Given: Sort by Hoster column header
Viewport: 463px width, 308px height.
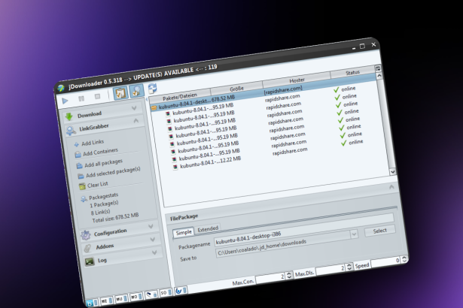Looking at the screenshot, I should [297, 80].
